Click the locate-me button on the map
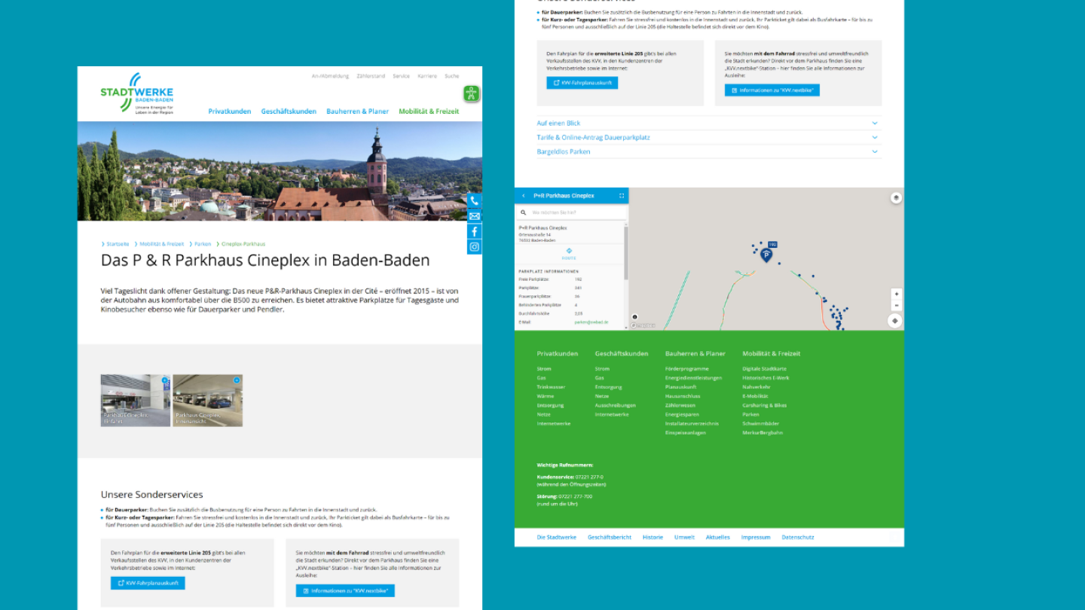 click(895, 321)
